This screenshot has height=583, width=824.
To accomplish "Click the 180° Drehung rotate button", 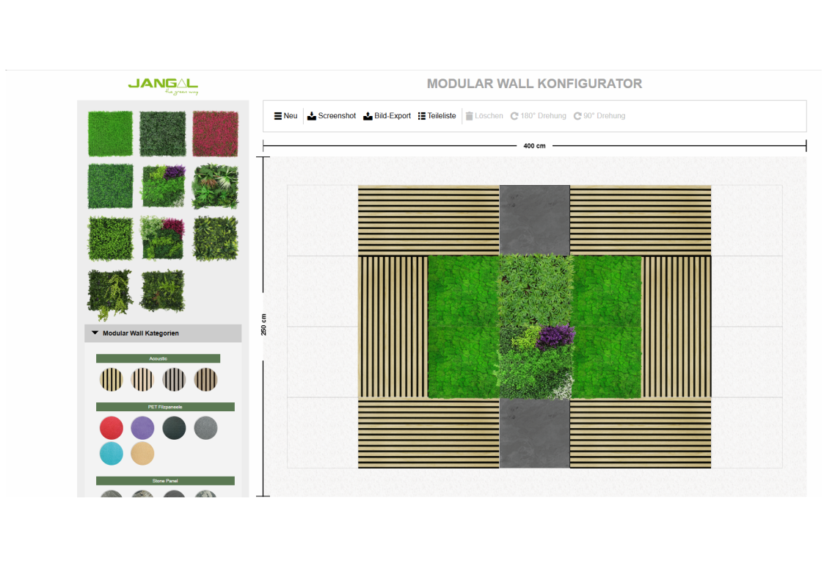I will 539,116.
